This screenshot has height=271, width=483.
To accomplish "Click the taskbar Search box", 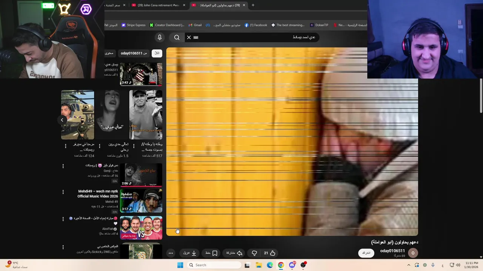I will pos(214,265).
